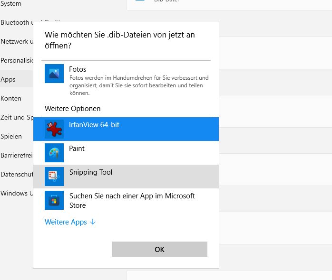The image size is (332, 280).
Task: Choose Snipping Tool from the list
Action: [x=126, y=177]
